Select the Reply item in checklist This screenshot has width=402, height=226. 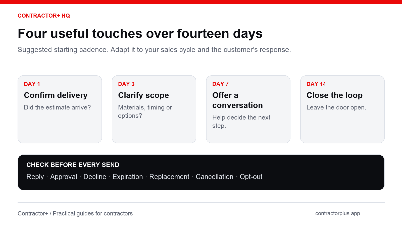[x=35, y=177]
